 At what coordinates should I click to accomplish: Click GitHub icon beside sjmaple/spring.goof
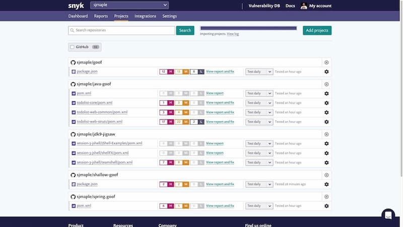tap(73, 197)
